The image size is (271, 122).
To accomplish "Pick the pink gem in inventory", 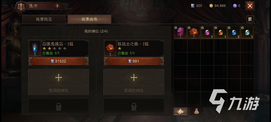I will [x=207, y=32].
